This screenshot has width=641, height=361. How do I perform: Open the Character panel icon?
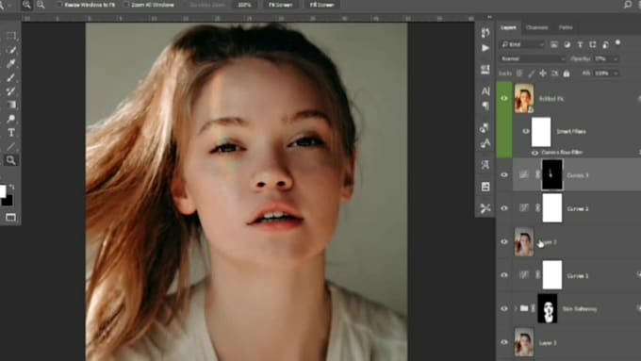point(485,90)
